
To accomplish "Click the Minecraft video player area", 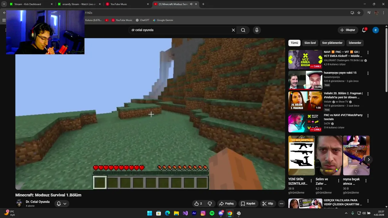I will point(150,114).
